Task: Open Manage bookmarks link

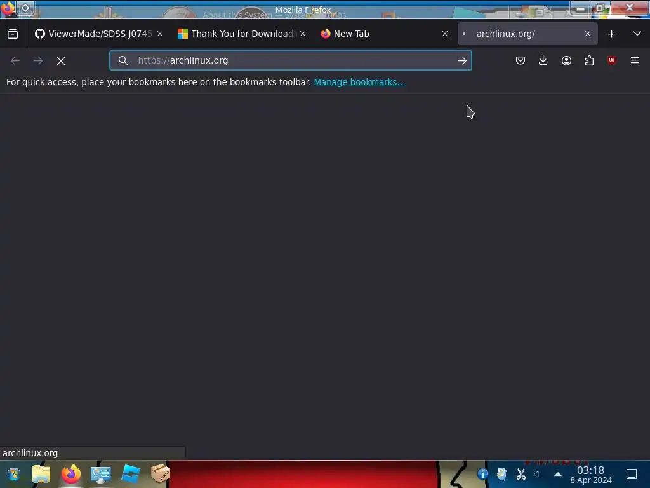Action: [x=359, y=82]
